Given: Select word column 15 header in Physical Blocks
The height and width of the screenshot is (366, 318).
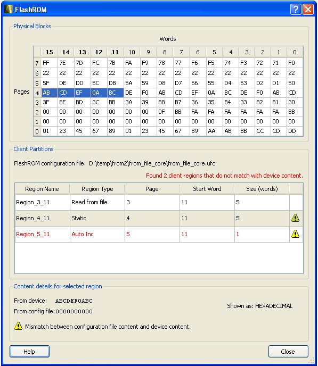Looking at the screenshot, I should [50, 52].
